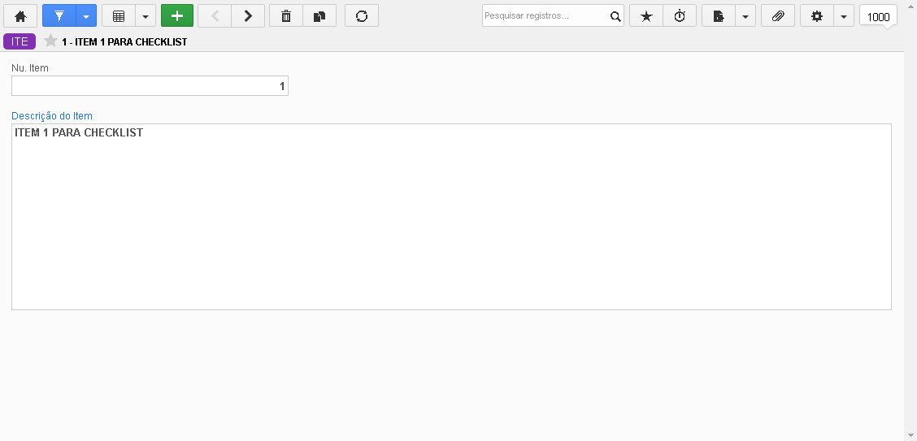Switch to grid table view

pyautogui.click(x=119, y=15)
